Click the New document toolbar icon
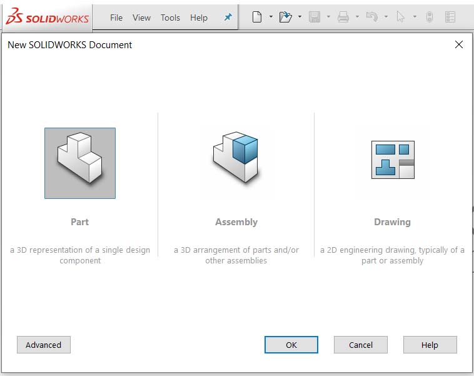The width and height of the screenshot is (474, 376). [x=256, y=18]
